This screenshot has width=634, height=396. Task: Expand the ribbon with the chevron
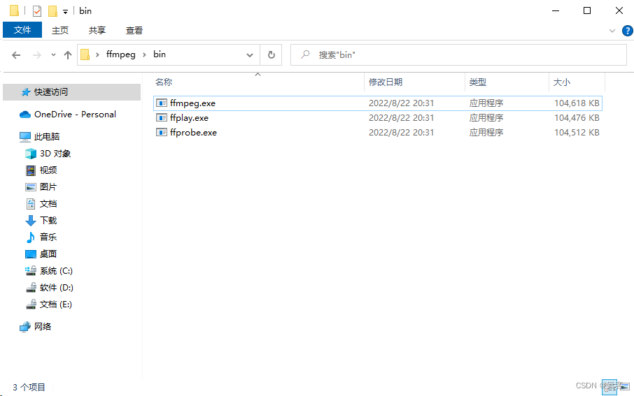pos(612,31)
